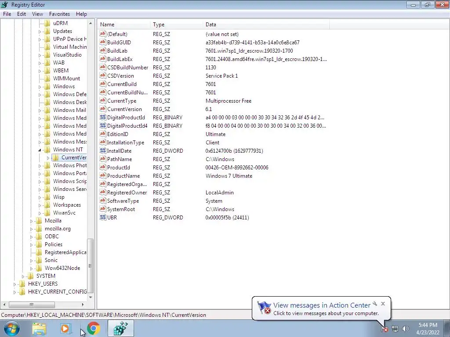Image resolution: width=450 pixels, height=337 pixels.
Task: Click the Windows NT folder icon
Action: pyautogui.click(x=47, y=150)
